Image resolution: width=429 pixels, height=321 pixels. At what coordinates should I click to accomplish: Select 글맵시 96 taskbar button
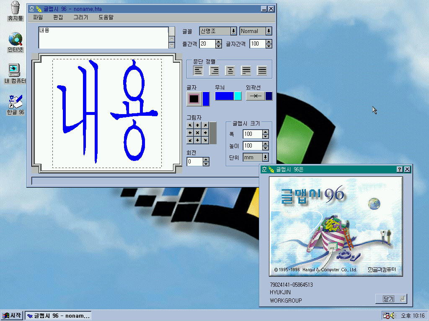[x=58, y=316]
